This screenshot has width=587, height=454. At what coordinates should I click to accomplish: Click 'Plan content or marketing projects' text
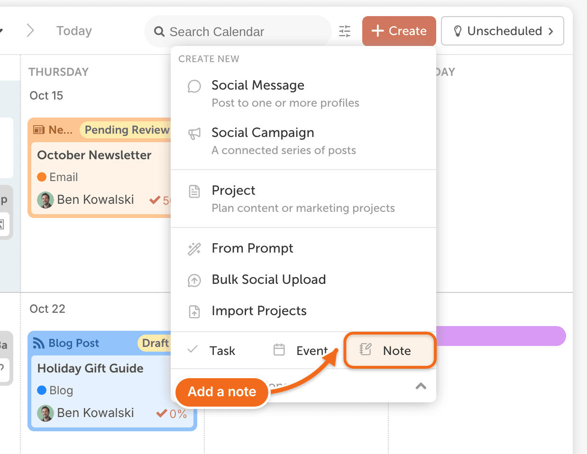pos(303,208)
